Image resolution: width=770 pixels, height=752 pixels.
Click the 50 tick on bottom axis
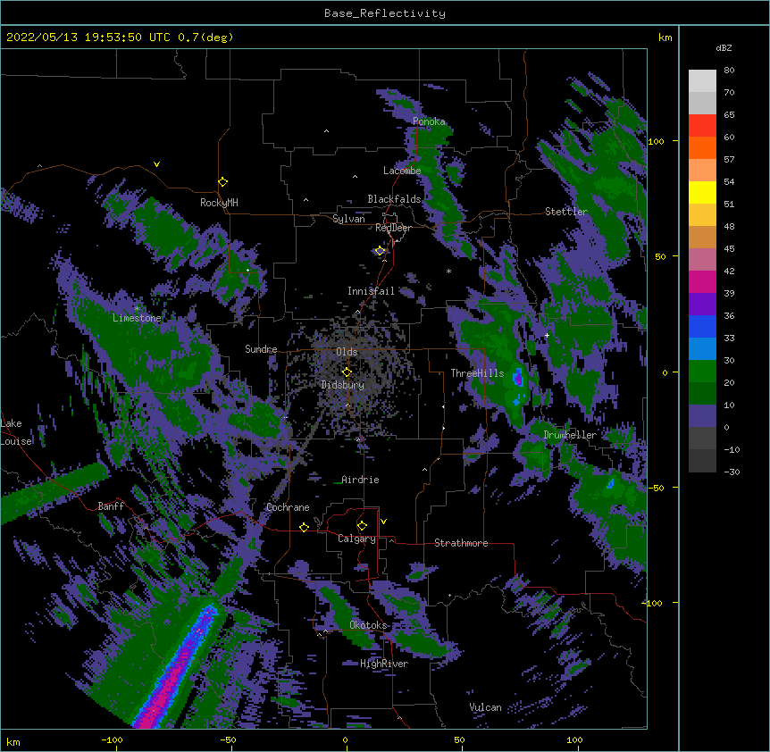(x=459, y=739)
